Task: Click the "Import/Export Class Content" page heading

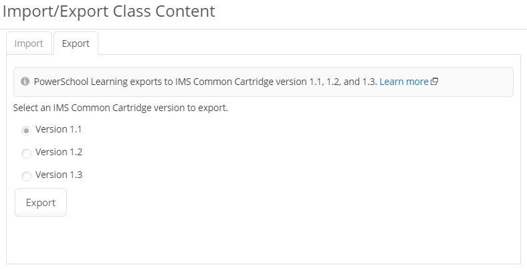Action: (x=109, y=11)
